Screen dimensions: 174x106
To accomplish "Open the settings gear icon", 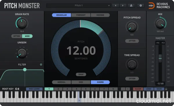I will pyautogui.click(x=141, y=6).
